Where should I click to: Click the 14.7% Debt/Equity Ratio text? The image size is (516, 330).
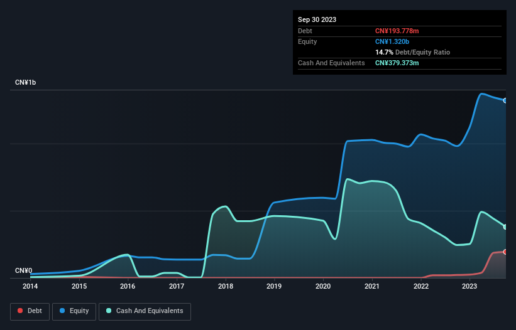pos(413,52)
